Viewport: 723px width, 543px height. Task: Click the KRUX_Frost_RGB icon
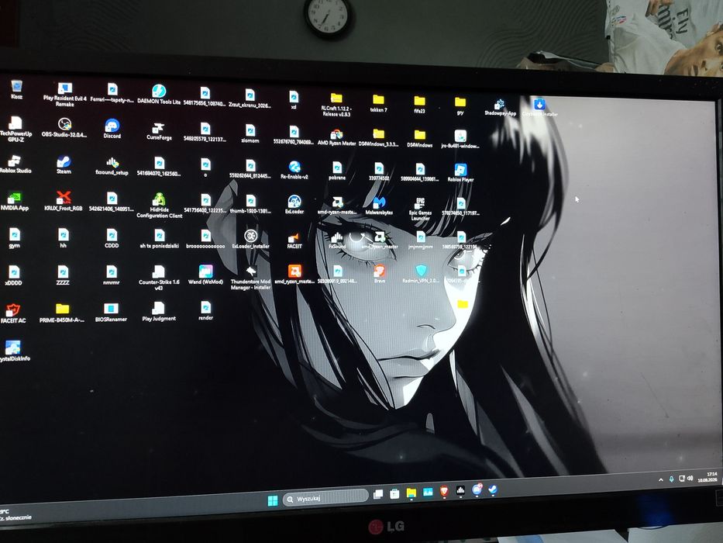(x=64, y=202)
